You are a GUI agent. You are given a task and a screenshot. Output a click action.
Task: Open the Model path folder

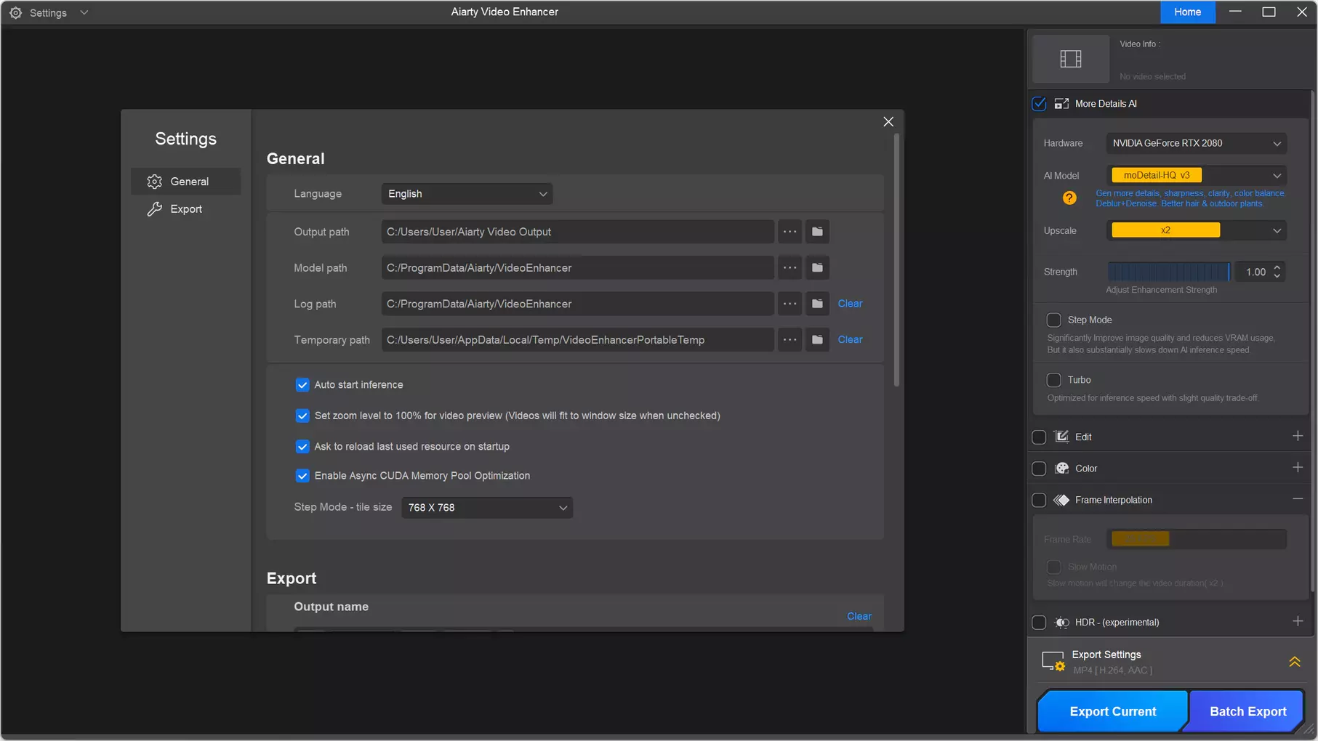click(817, 268)
